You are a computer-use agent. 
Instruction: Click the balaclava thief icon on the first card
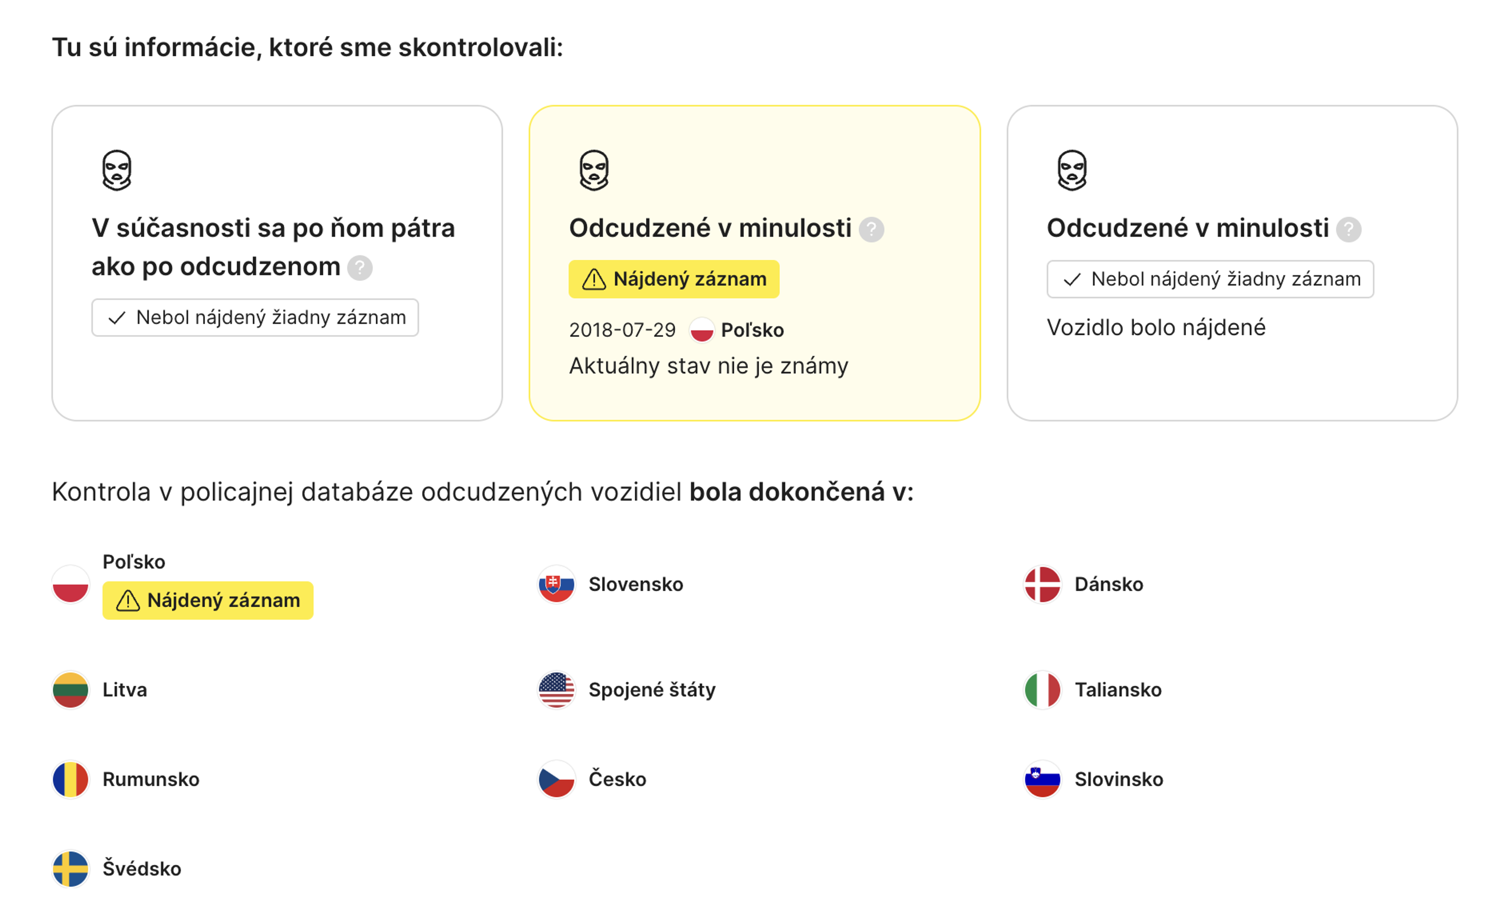pos(117,169)
